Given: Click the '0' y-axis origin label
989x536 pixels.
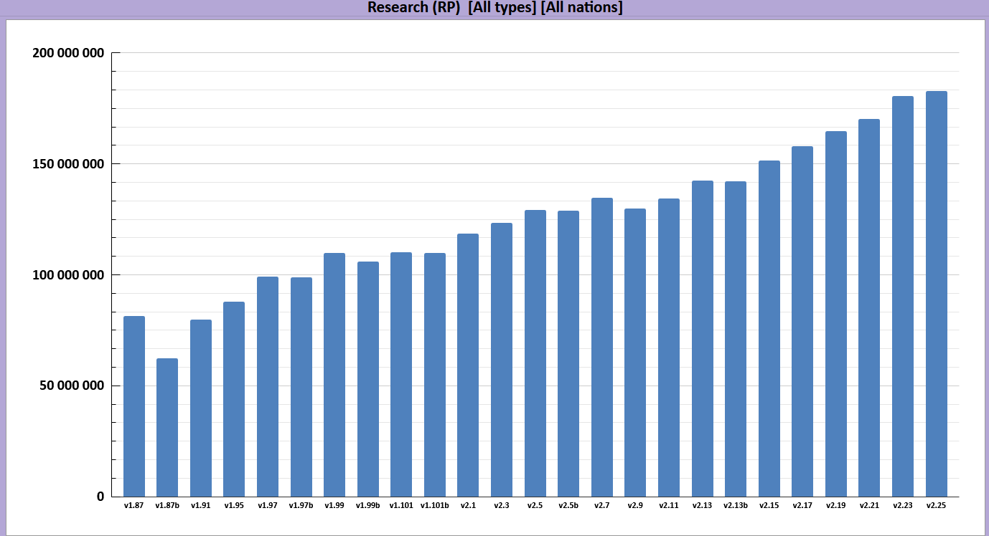Looking at the screenshot, I should click(x=100, y=497).
